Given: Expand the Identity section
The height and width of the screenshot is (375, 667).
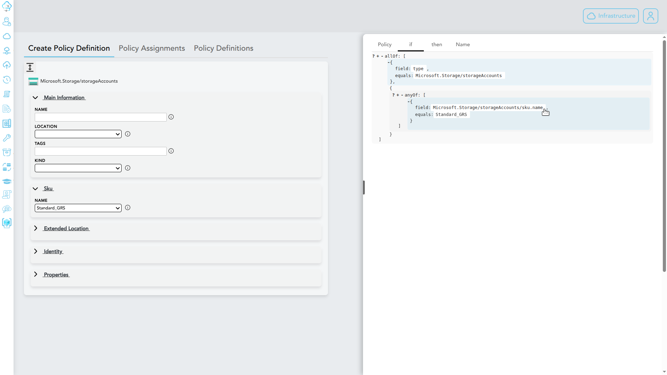Looking at the screenshot, I should tap(35, 251).
